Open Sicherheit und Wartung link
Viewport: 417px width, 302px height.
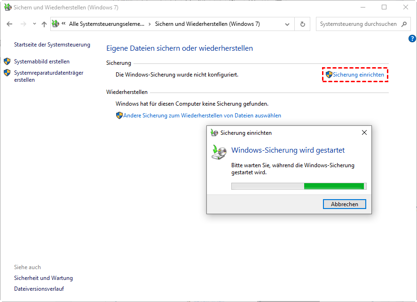43,278
